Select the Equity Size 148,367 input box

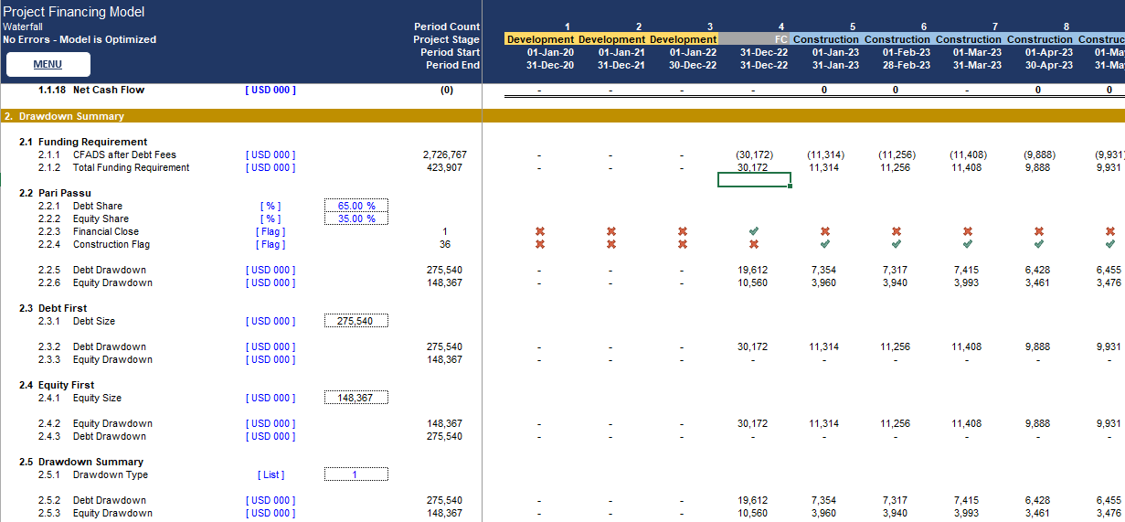tap(356, 398)
